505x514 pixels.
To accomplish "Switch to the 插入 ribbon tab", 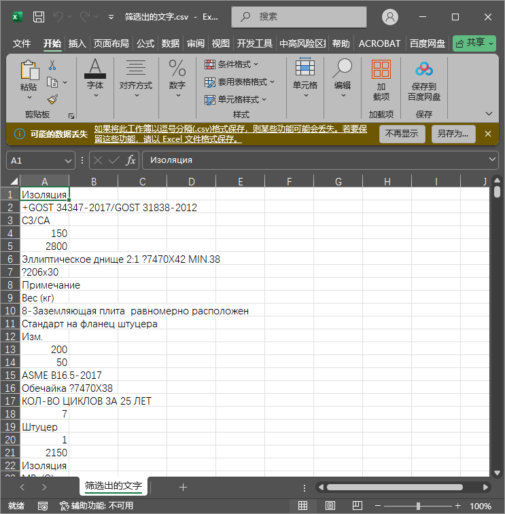I will [x=77, y=43].
